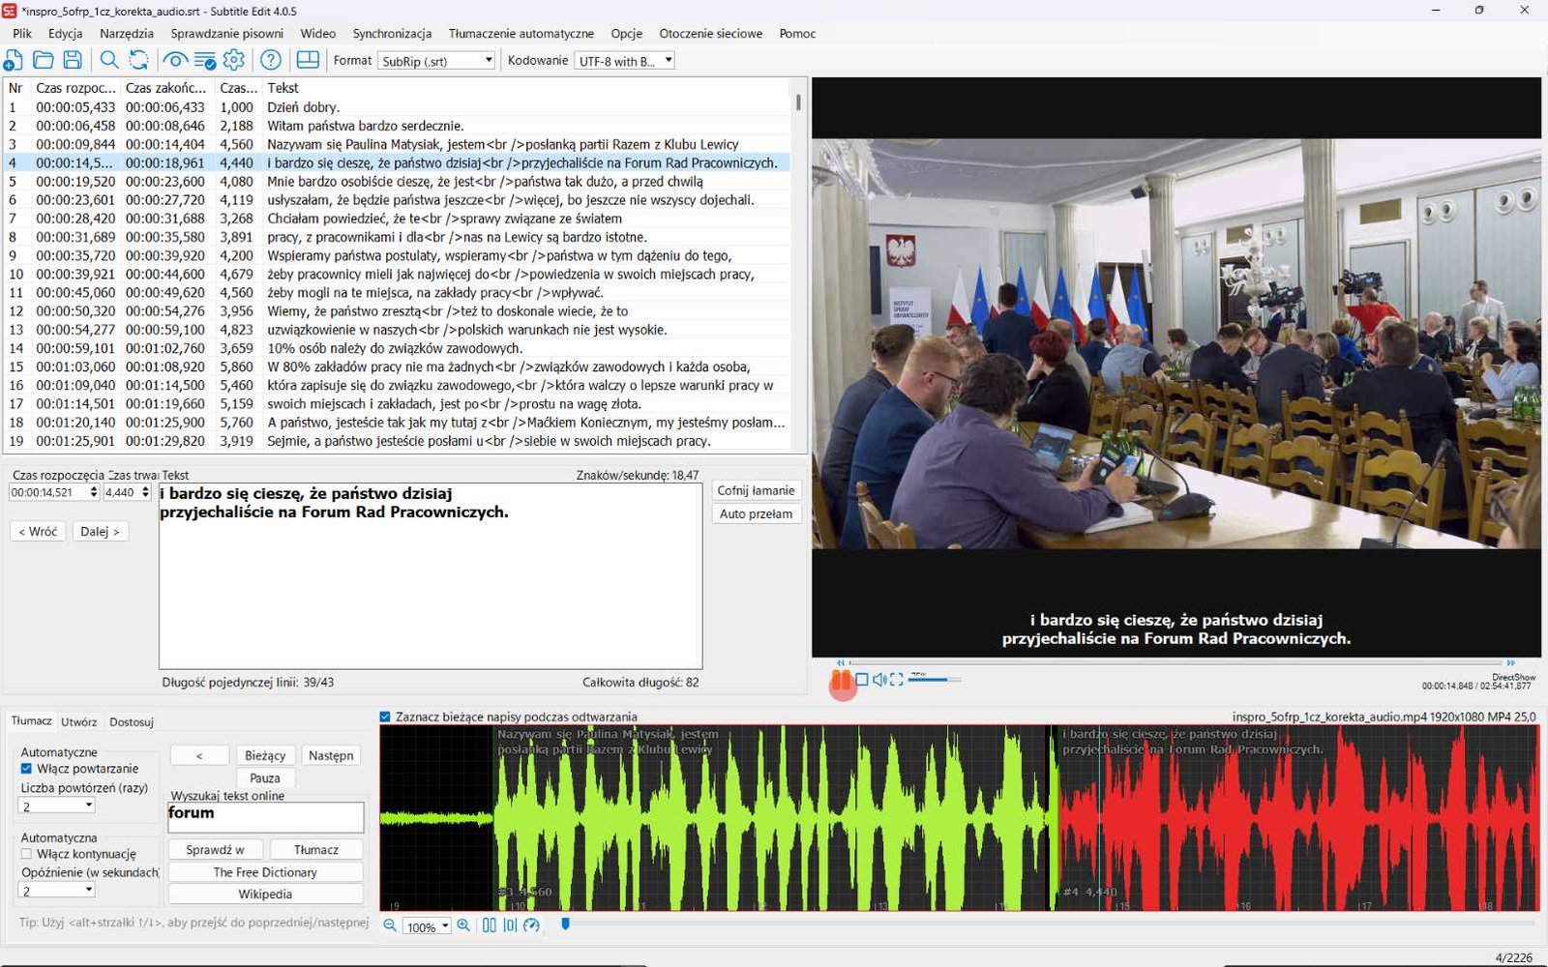This screenshot has height=967, width=1548.
Task: Pause the video playback
Action: (x=841, y=681)
